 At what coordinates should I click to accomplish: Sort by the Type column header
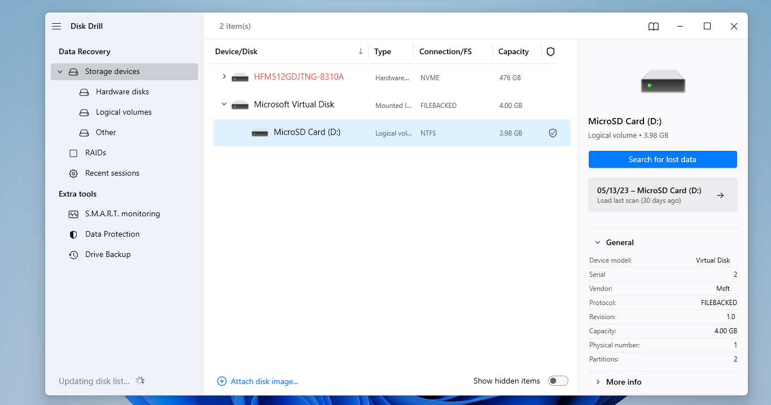[383, 51]
